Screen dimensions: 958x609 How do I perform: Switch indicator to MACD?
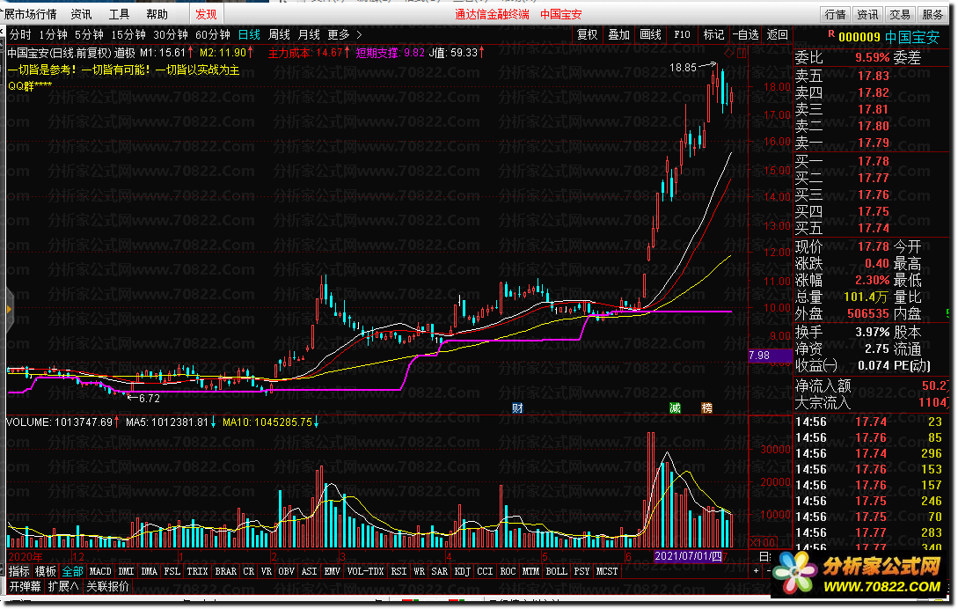click(100, 571)
